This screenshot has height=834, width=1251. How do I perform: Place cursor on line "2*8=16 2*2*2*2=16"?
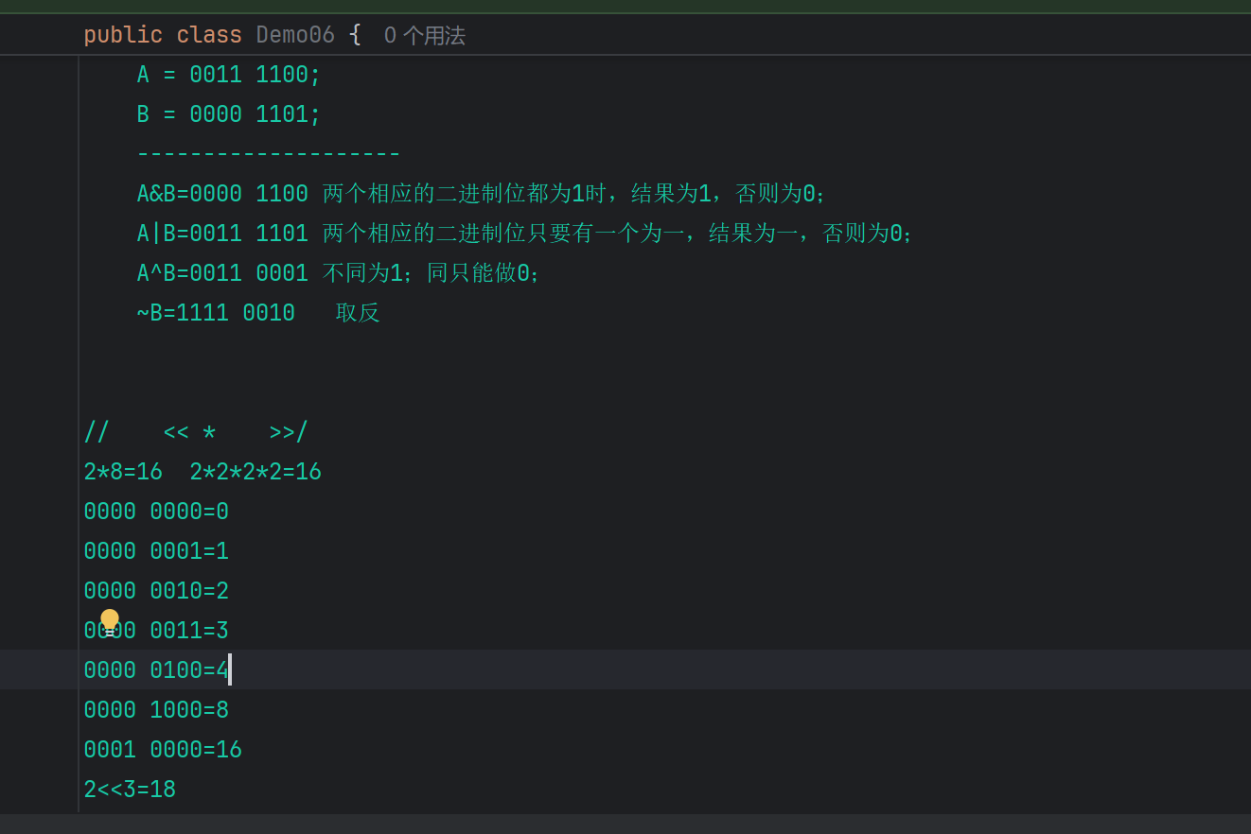tap(202, 471)
